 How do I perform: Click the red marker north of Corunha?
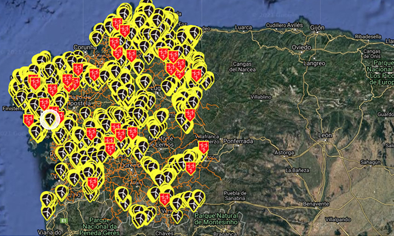point(117,23)
